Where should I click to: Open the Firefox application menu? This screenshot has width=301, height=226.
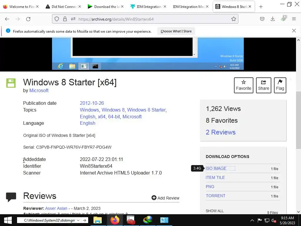[294, 19]
